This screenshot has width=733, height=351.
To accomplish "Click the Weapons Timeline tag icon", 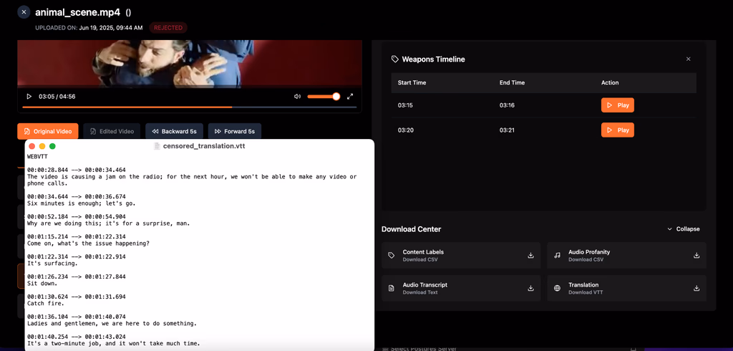I will [395, 59].
